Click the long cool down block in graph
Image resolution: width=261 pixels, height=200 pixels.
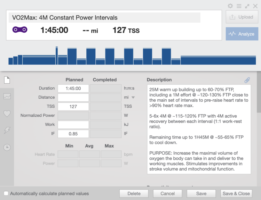click(x=218, y=60)
